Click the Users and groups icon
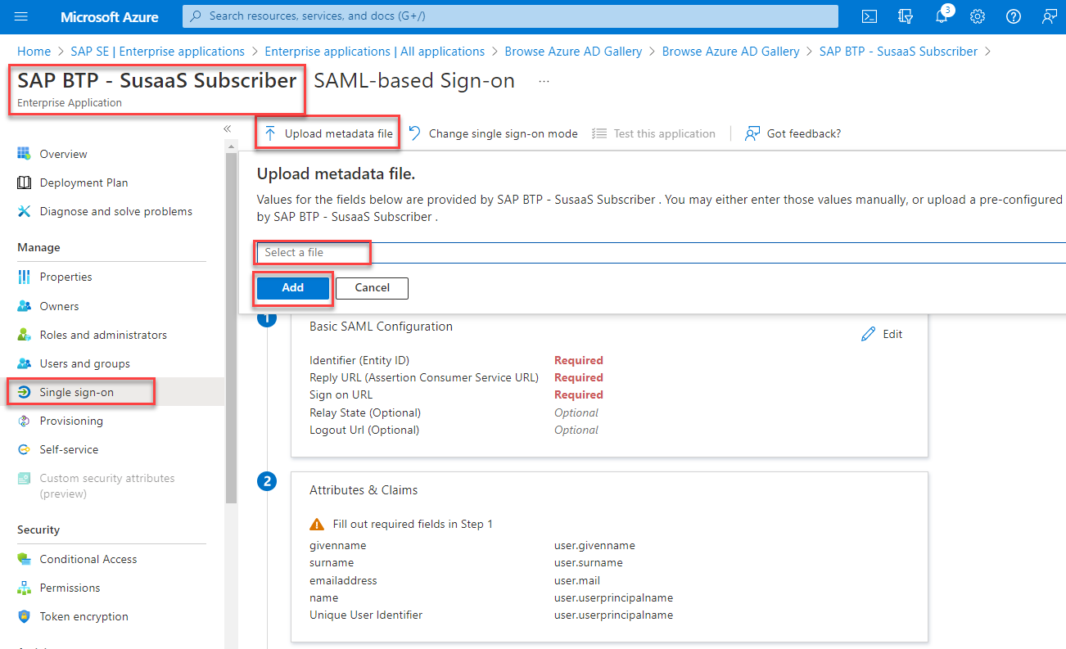Image resolution: width=1066 pixels, height=649 pixels. click(x=24, y=363)
